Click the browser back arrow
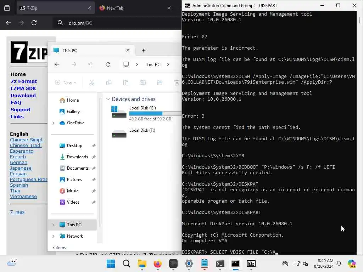The width and height of the screenshot is (363, 272). pos(9,23)
